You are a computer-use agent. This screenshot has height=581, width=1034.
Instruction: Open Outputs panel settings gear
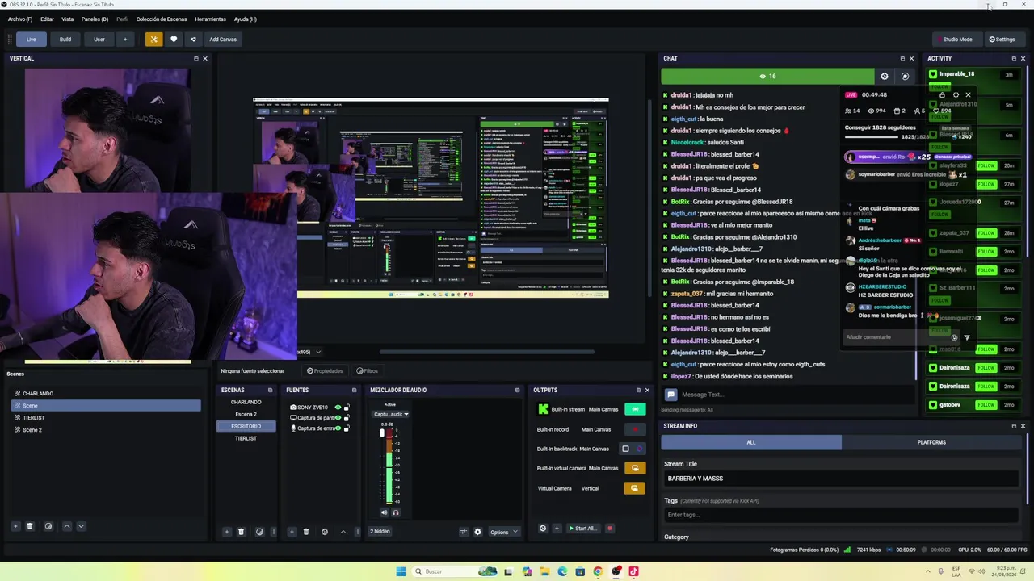(x=543, y=529)
